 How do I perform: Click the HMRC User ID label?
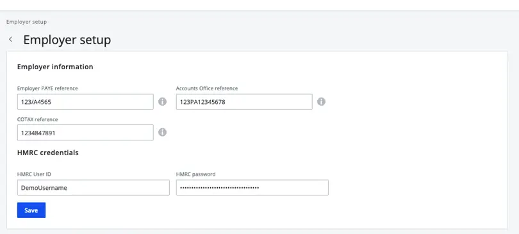[x=34, y=174]
